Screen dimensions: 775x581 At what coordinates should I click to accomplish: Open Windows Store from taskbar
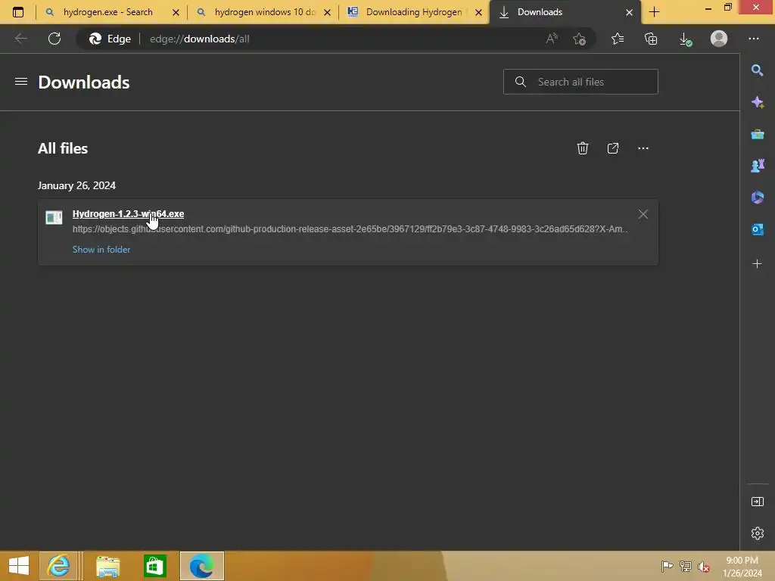[x=154, y=566]
